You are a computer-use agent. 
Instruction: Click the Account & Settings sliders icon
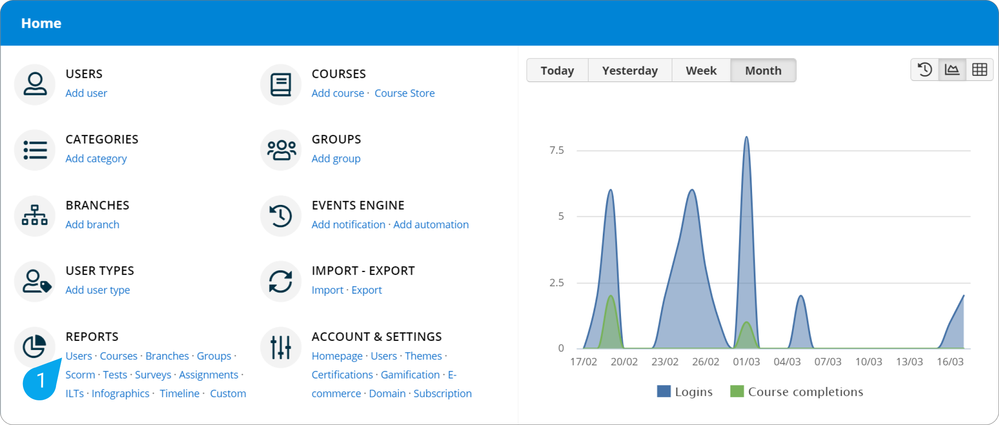pos(281,347)
